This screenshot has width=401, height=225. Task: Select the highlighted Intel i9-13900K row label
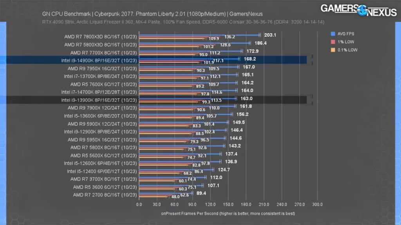pos(99,100)
